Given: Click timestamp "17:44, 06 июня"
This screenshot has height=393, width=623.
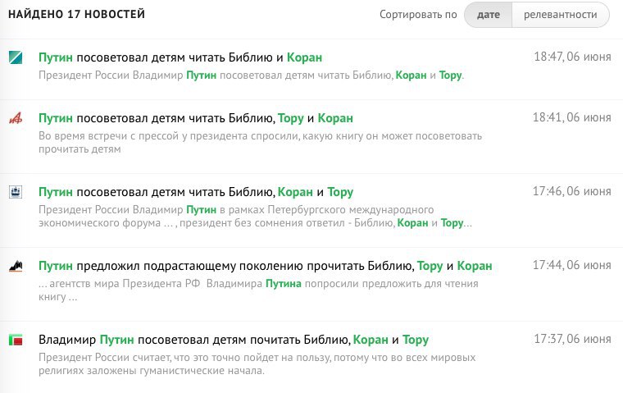Looking at the screenshot, I should [571, 265].
